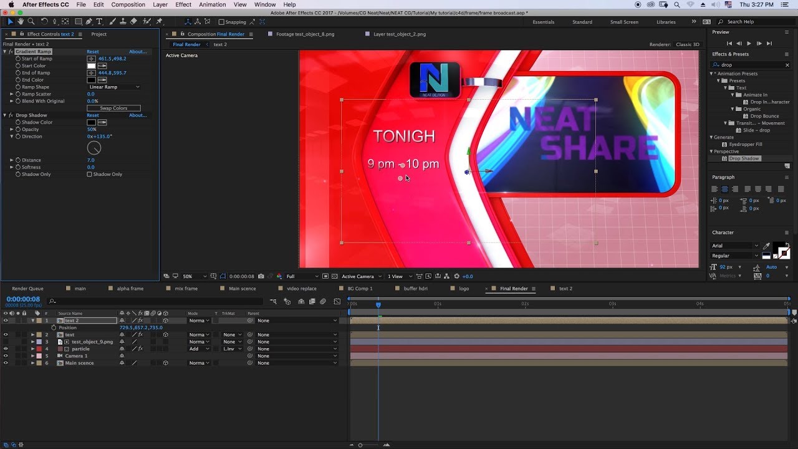This screenshot has height=449, width=798.
Task: Toggle the Drop Shadow fx switch
Action: point(11,115)
